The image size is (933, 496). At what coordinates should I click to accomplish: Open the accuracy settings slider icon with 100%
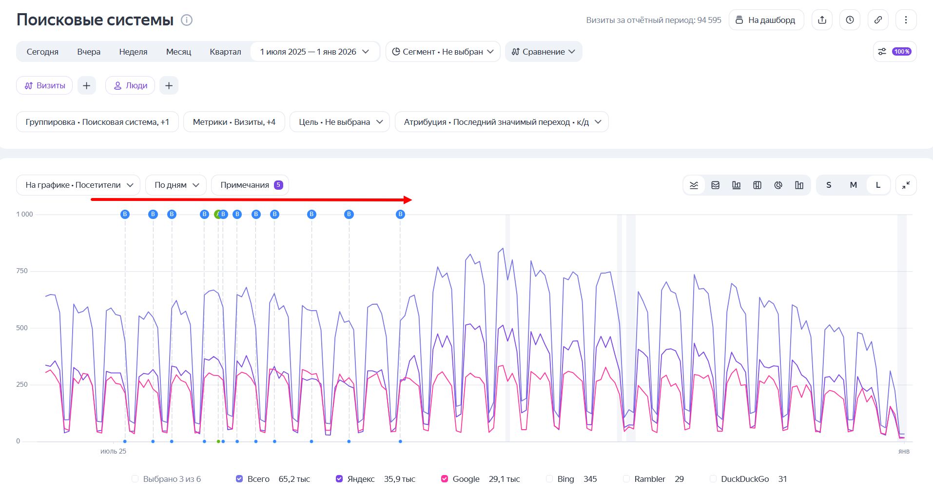[x=894, y=52]
